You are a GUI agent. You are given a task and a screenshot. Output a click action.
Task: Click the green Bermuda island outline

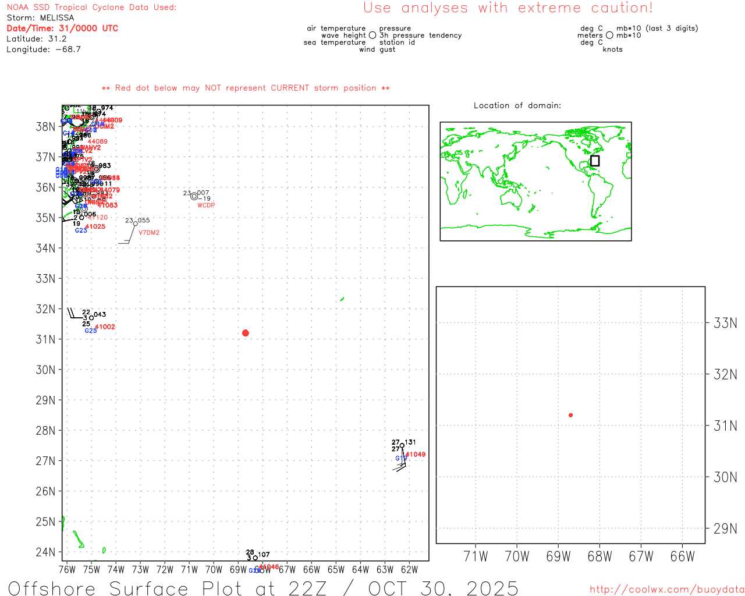tap(342, 299)
